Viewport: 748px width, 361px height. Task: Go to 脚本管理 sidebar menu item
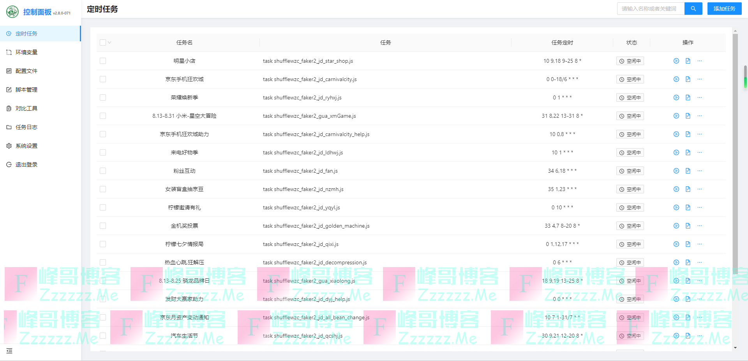(x=26, y=90)
